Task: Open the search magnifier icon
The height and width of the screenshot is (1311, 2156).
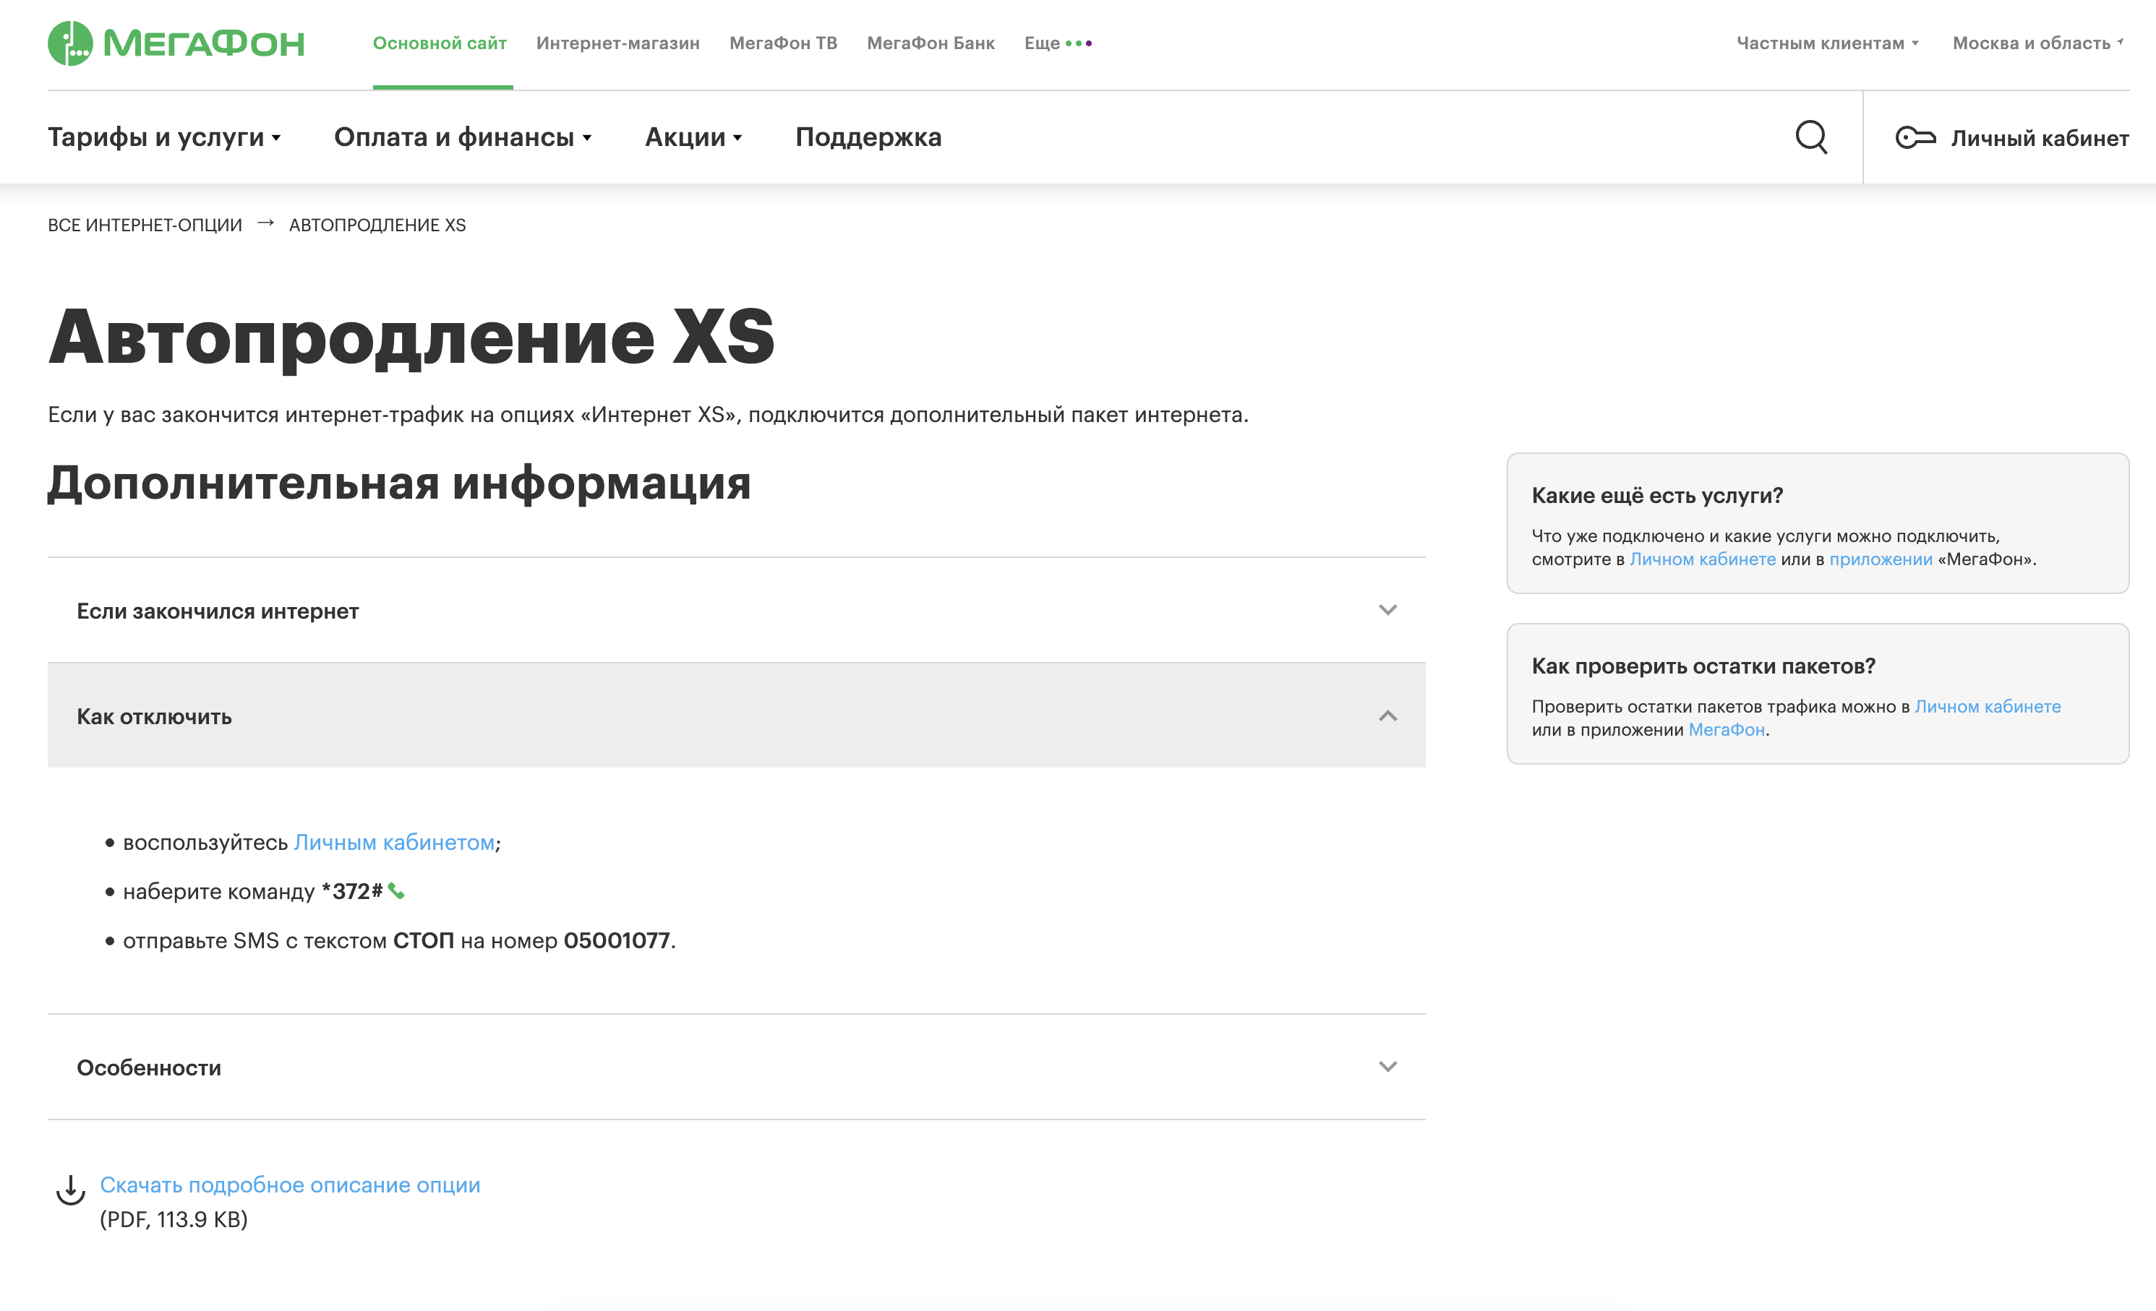Action: [x=1811, y=137]
